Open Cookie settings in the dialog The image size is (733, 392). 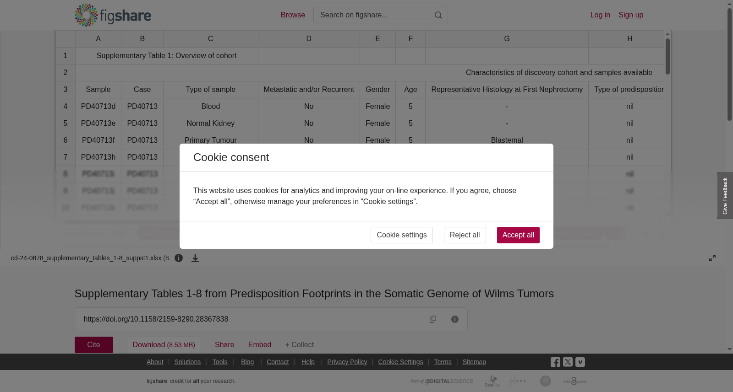point(402,235)
